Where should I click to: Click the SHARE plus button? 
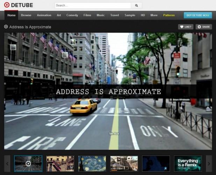point(204,27)
